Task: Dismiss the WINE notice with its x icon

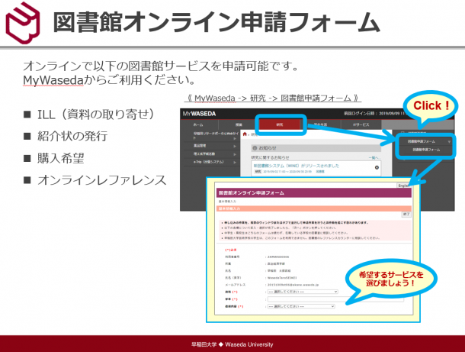Action: click(x=377, y=167)
